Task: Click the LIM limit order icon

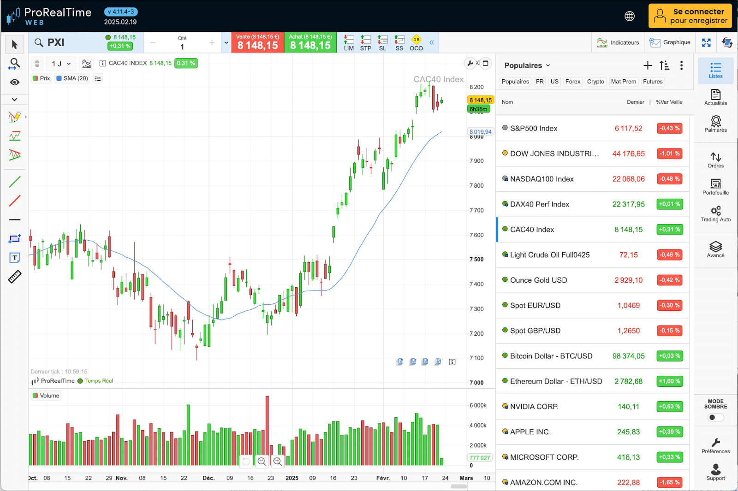Action: pos(349,43)
